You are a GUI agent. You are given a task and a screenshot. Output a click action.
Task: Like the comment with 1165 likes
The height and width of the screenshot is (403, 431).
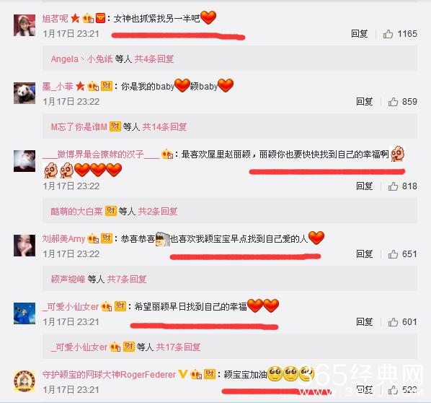(x=388, y=34)
